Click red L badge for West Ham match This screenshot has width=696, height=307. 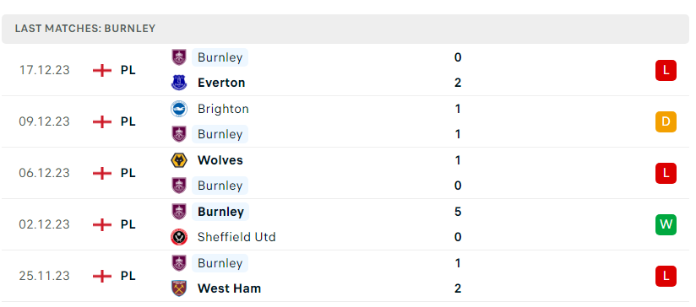pos(666,276)
